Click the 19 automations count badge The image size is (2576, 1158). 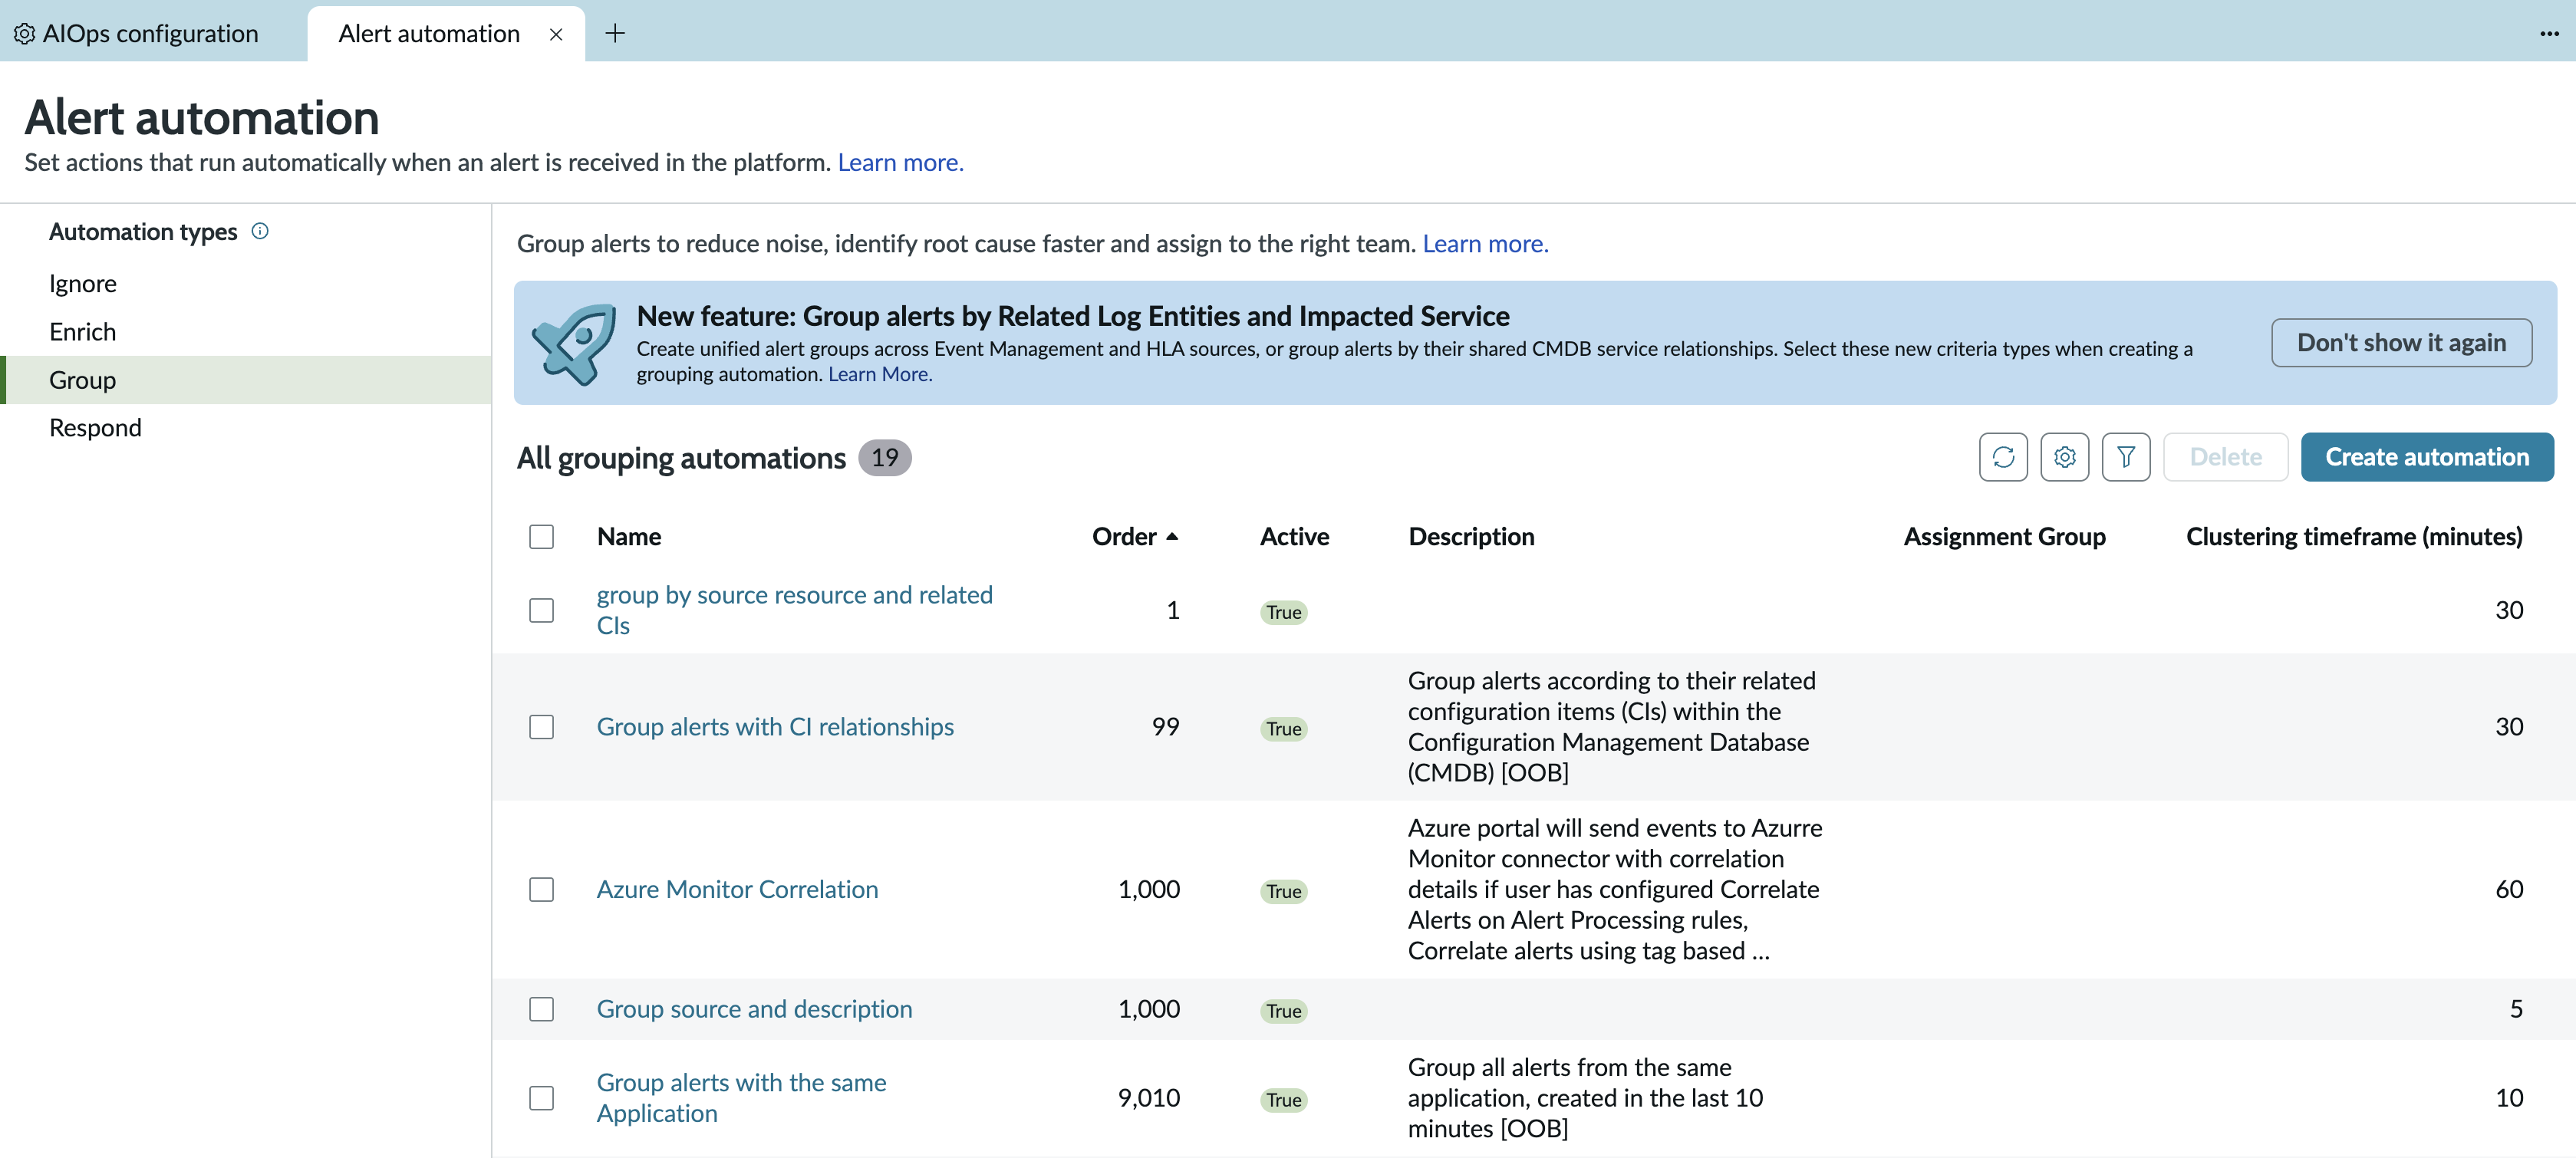pyautogui.click(x=884, y=458)
